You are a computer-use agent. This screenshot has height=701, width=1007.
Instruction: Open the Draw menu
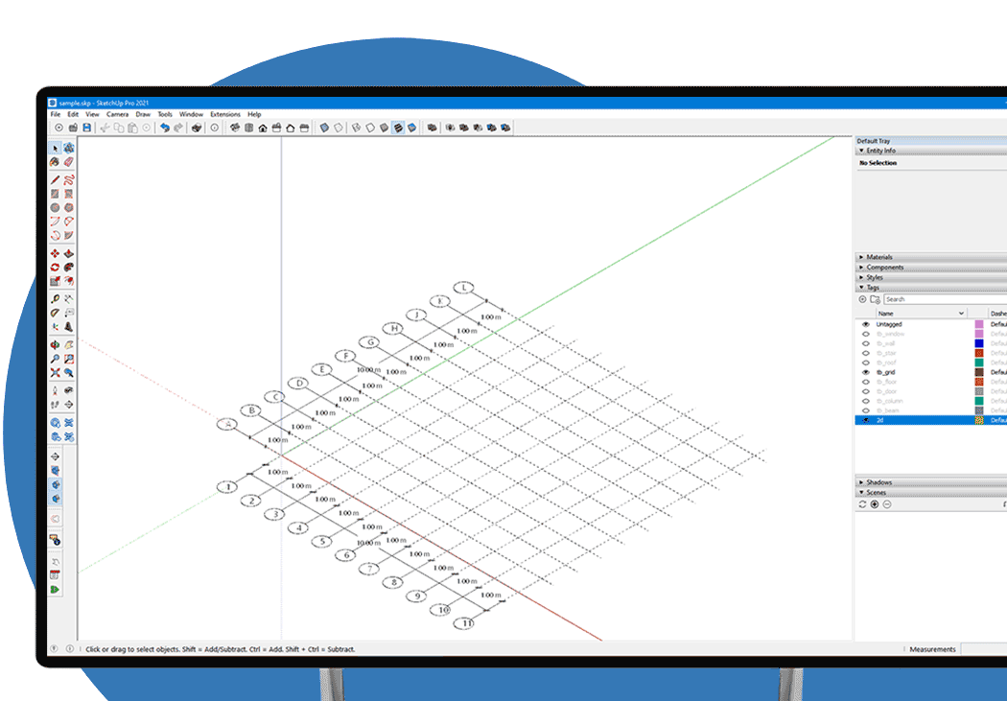click(143, 114)
